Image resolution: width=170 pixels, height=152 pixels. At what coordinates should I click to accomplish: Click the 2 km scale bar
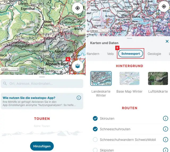point(10,69)
